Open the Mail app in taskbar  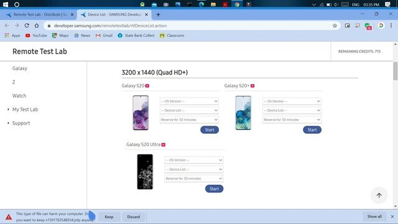154,4
